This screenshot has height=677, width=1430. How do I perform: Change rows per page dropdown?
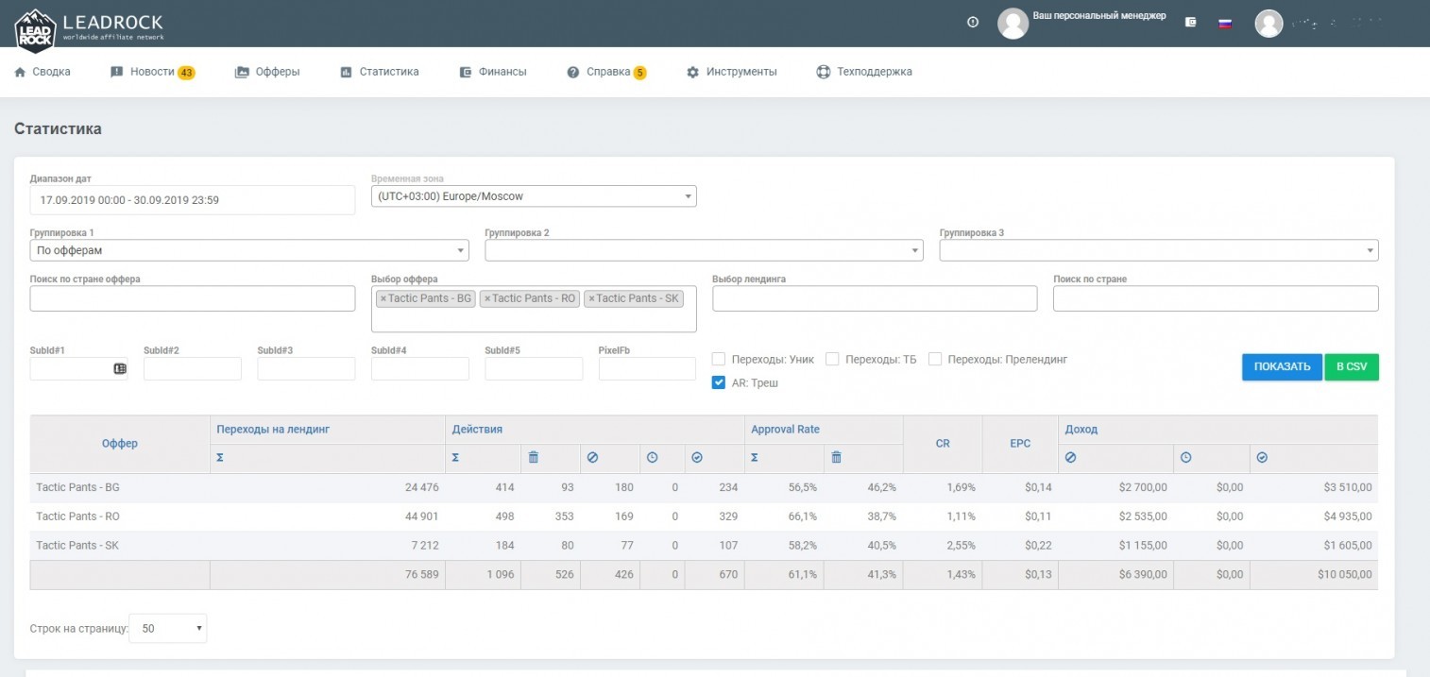tap(167, 628)
